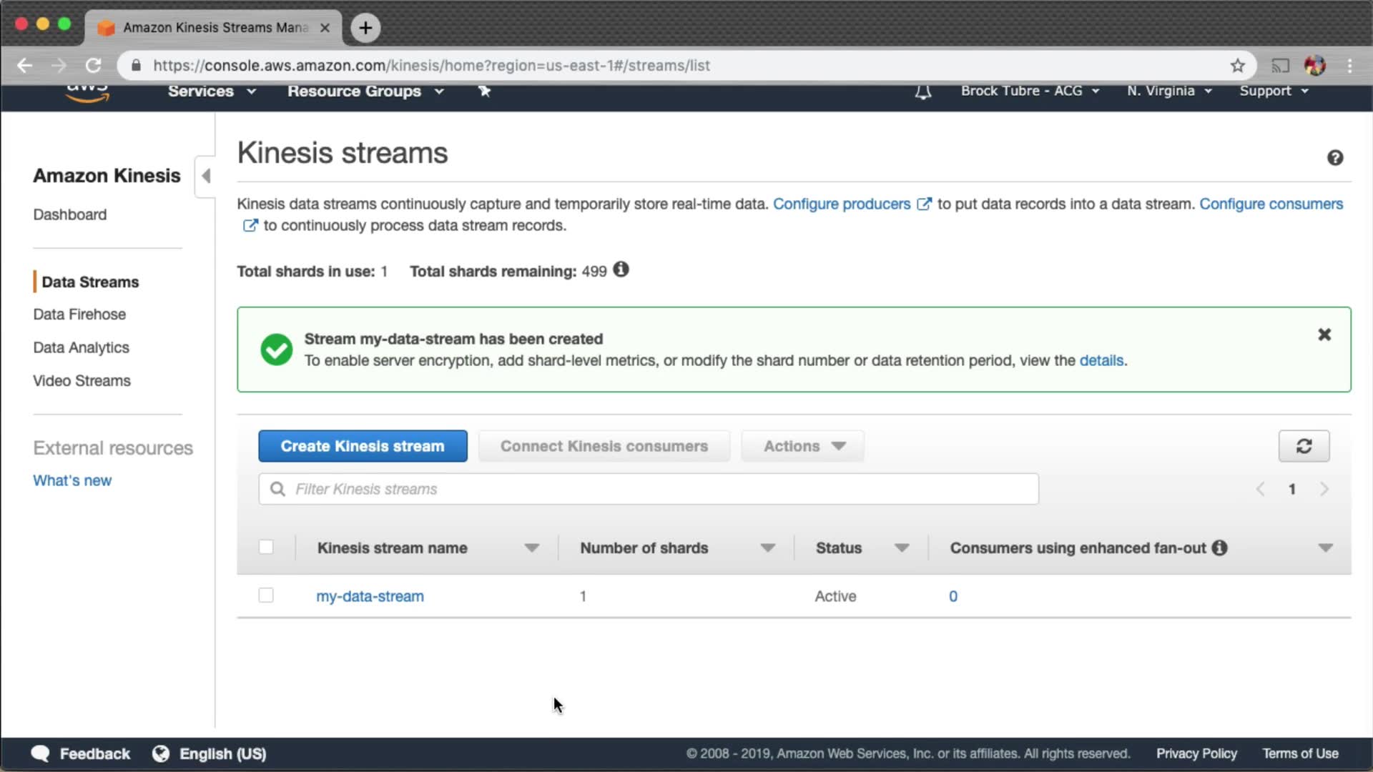Click the refresh streams list icon button
The height and width of the screenshot is (772, 1373).
[1304, 446]
